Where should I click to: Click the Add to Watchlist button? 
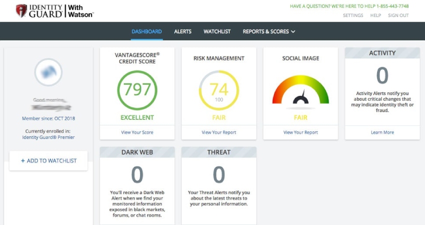[48, 161]
